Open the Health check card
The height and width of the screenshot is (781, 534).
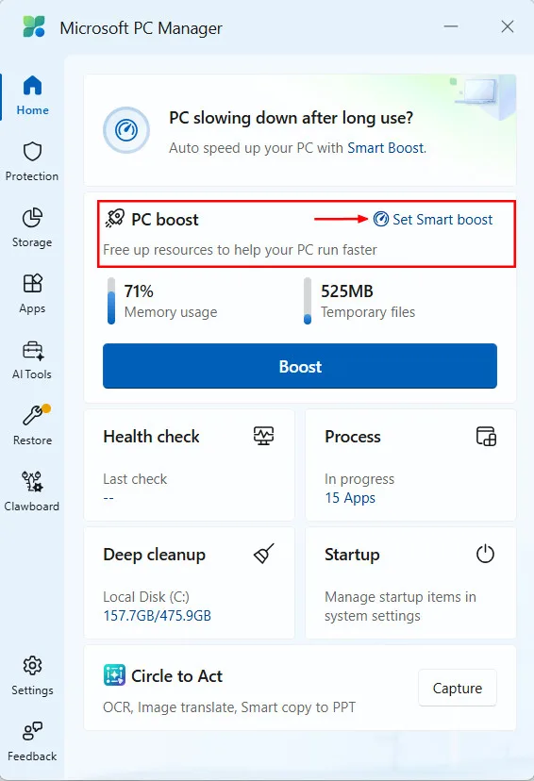pyautogui.click(x=190, y=465)
